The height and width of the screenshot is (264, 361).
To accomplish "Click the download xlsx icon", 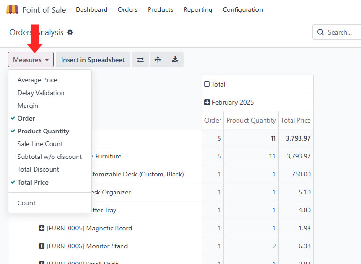I will coord(175,60).
